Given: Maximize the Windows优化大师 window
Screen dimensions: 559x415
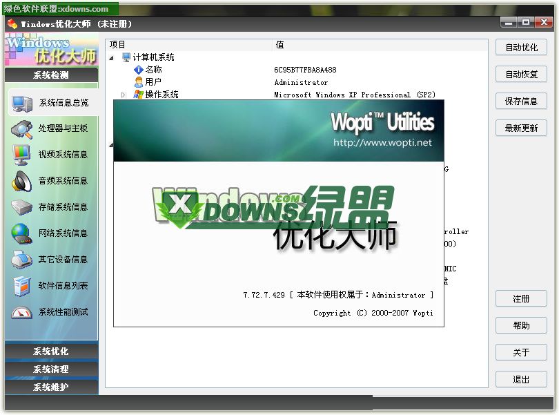Looking at the screenshot, I should [526, 23].
